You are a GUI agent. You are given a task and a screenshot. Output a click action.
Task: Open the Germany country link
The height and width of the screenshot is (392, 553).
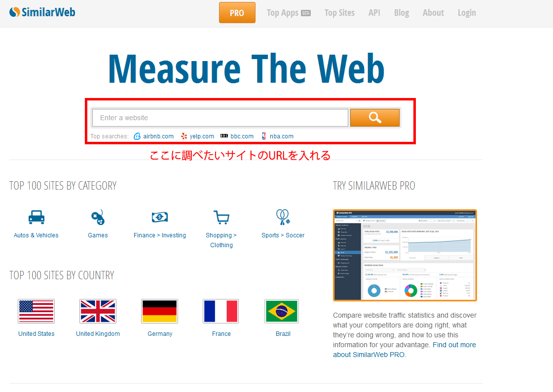pos(160,334)
